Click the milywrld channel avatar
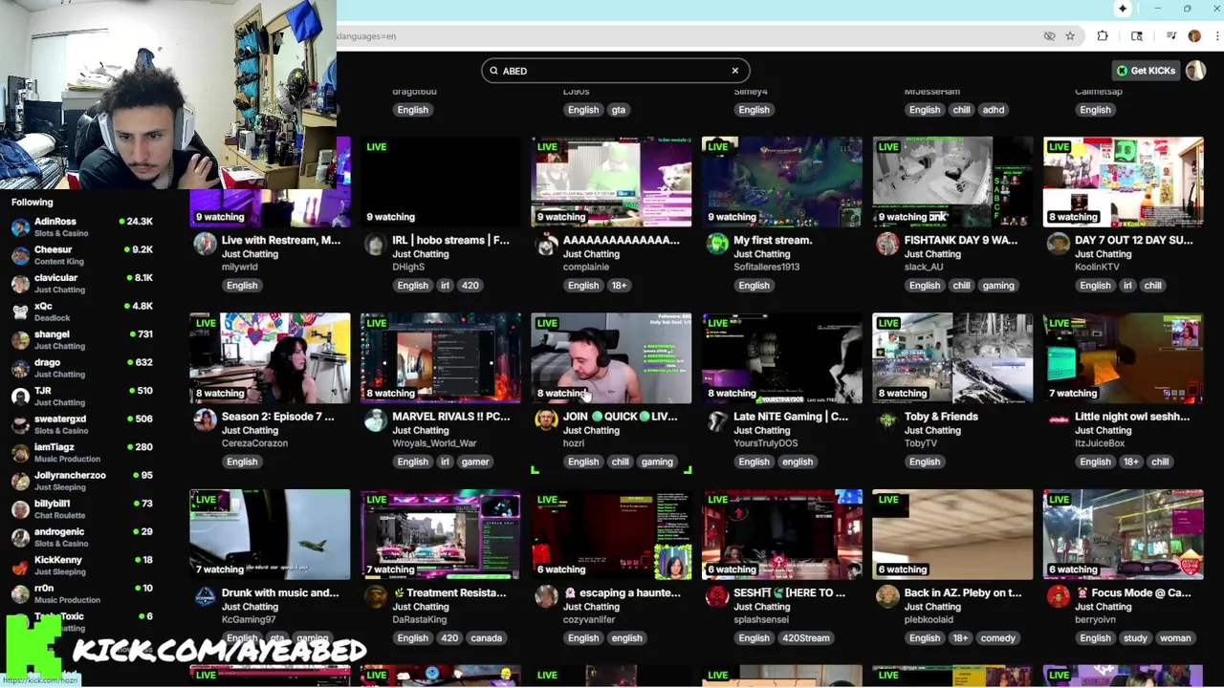This screenshot has height=688, width=1224. [x=205, y=245]
